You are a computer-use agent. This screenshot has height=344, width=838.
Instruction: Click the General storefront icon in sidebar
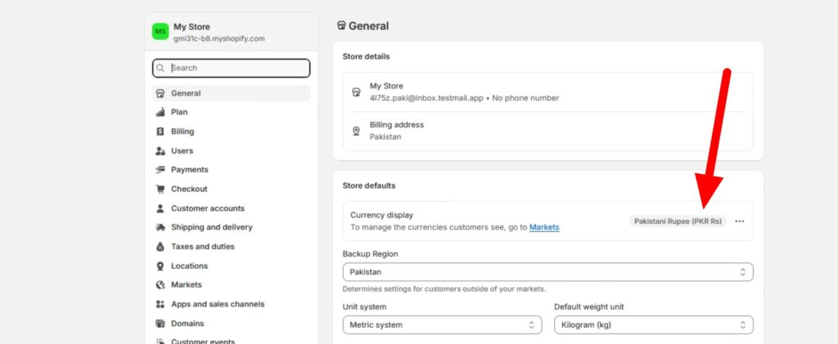pos(160,93)
